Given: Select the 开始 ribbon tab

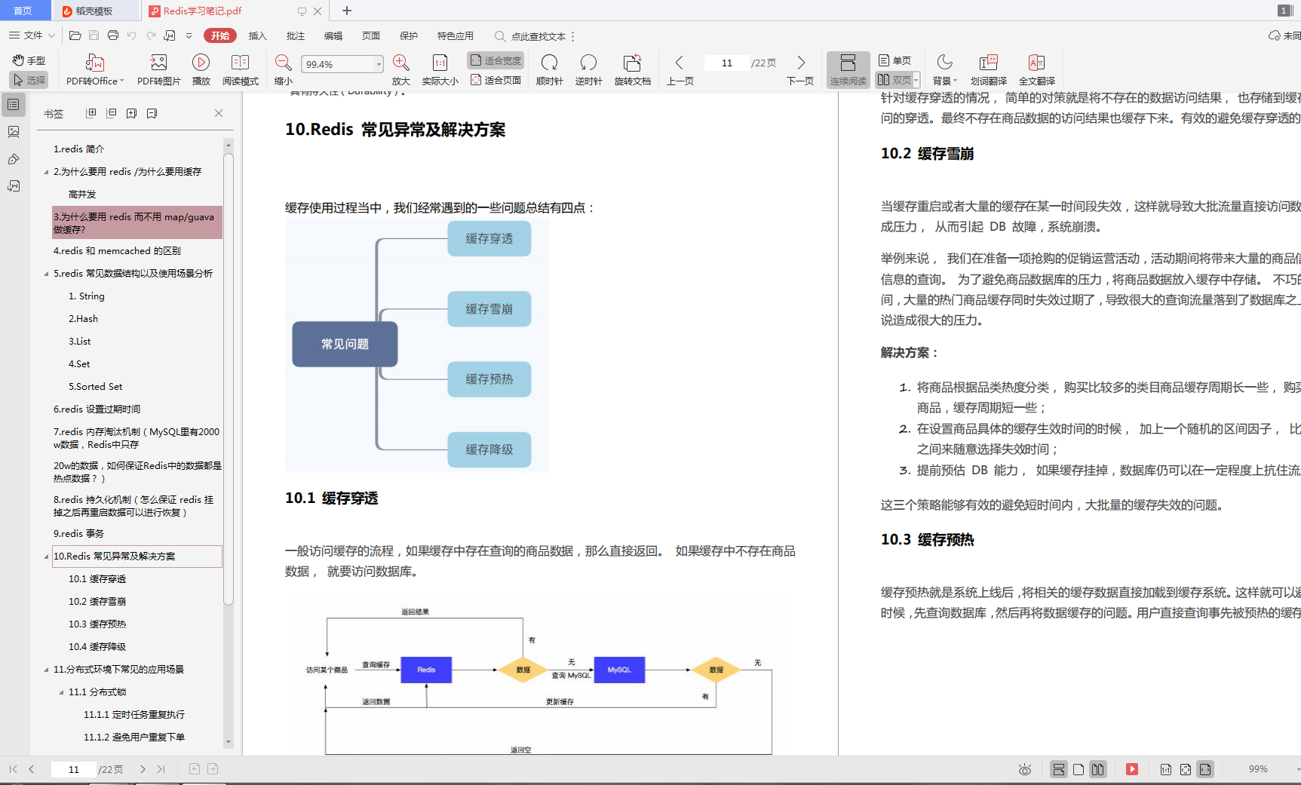Looking at the screenshot, I should pyautogui.click(x=220, y=35).
